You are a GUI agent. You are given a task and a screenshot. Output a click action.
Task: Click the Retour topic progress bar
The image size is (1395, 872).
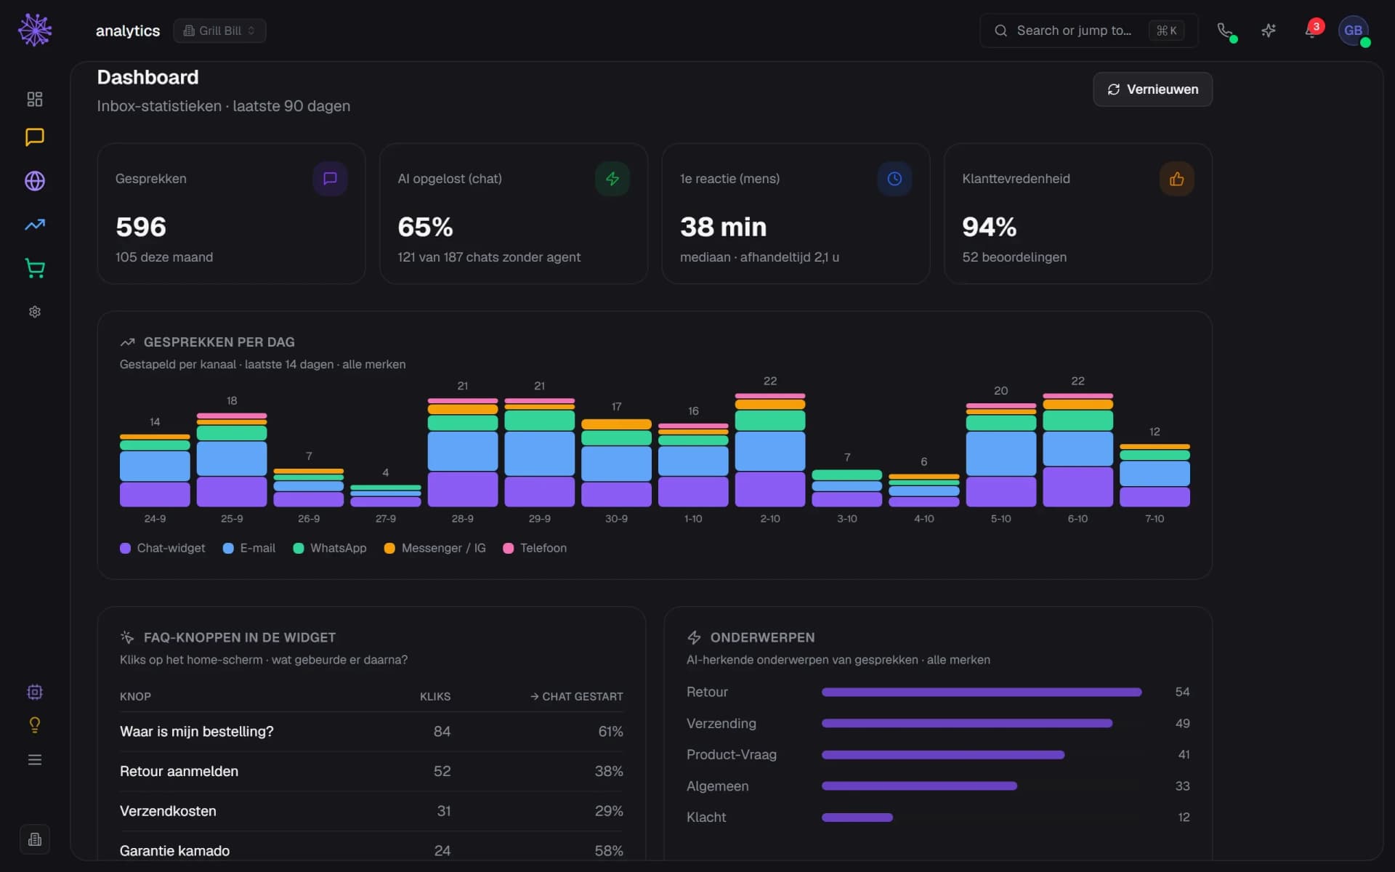[982, 692]
